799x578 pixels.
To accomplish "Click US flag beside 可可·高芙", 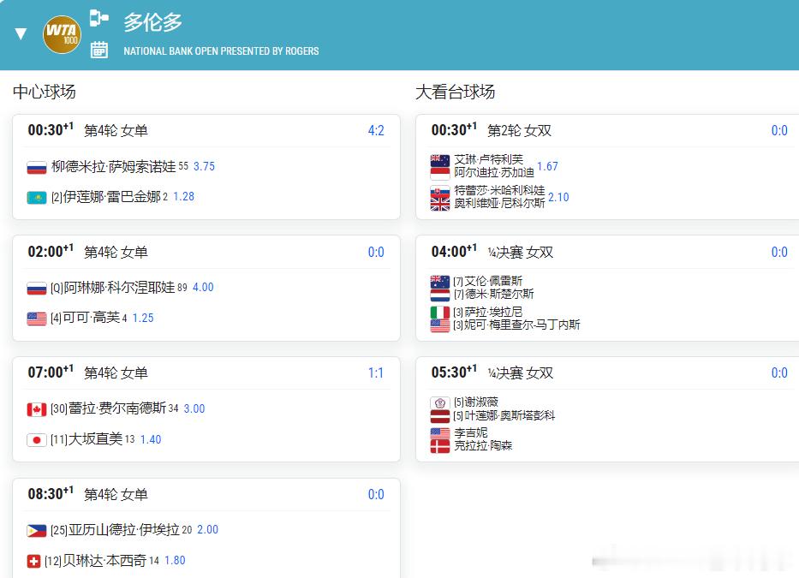I will coord(37,319).
